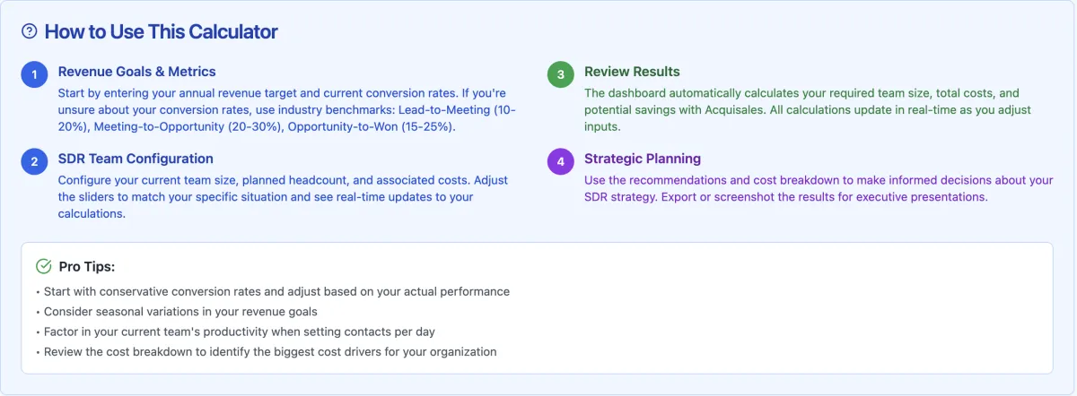The image size is (1077, 396).
Task: Click the seasonal variations tip
Action: coord(177,312)
